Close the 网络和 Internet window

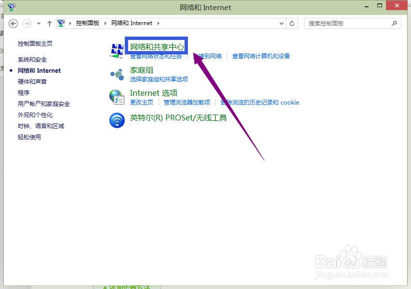tap(397, 5)
